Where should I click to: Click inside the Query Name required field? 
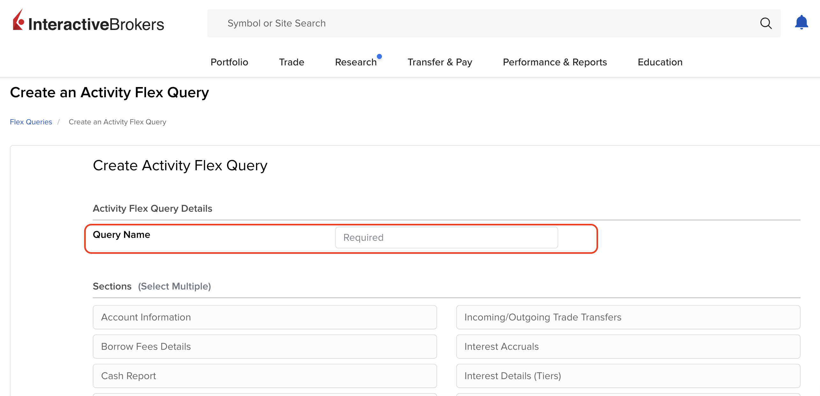[446, 237]
